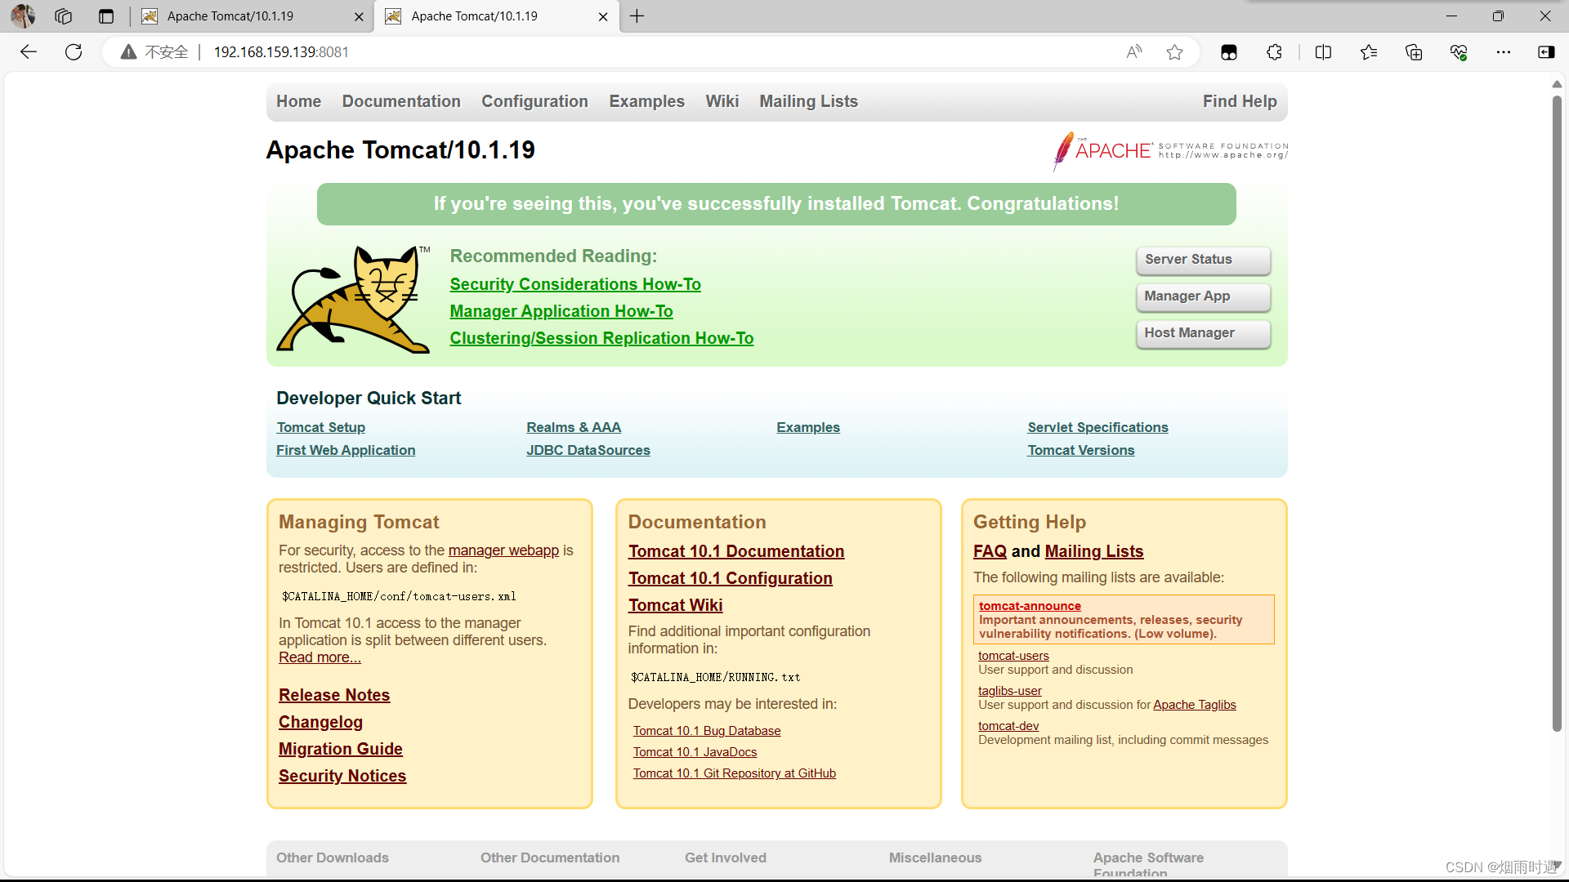Open new tab with plus button
1569x882 pixels.
[x=637, y=16]
